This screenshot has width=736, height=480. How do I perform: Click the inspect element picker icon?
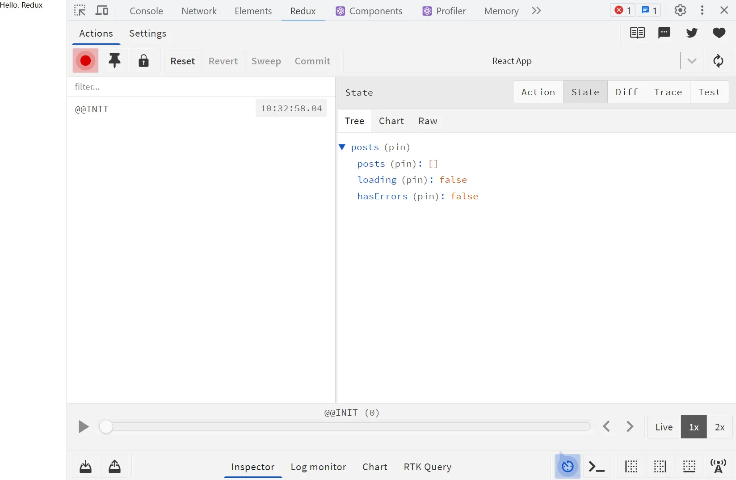pos(80,10)
